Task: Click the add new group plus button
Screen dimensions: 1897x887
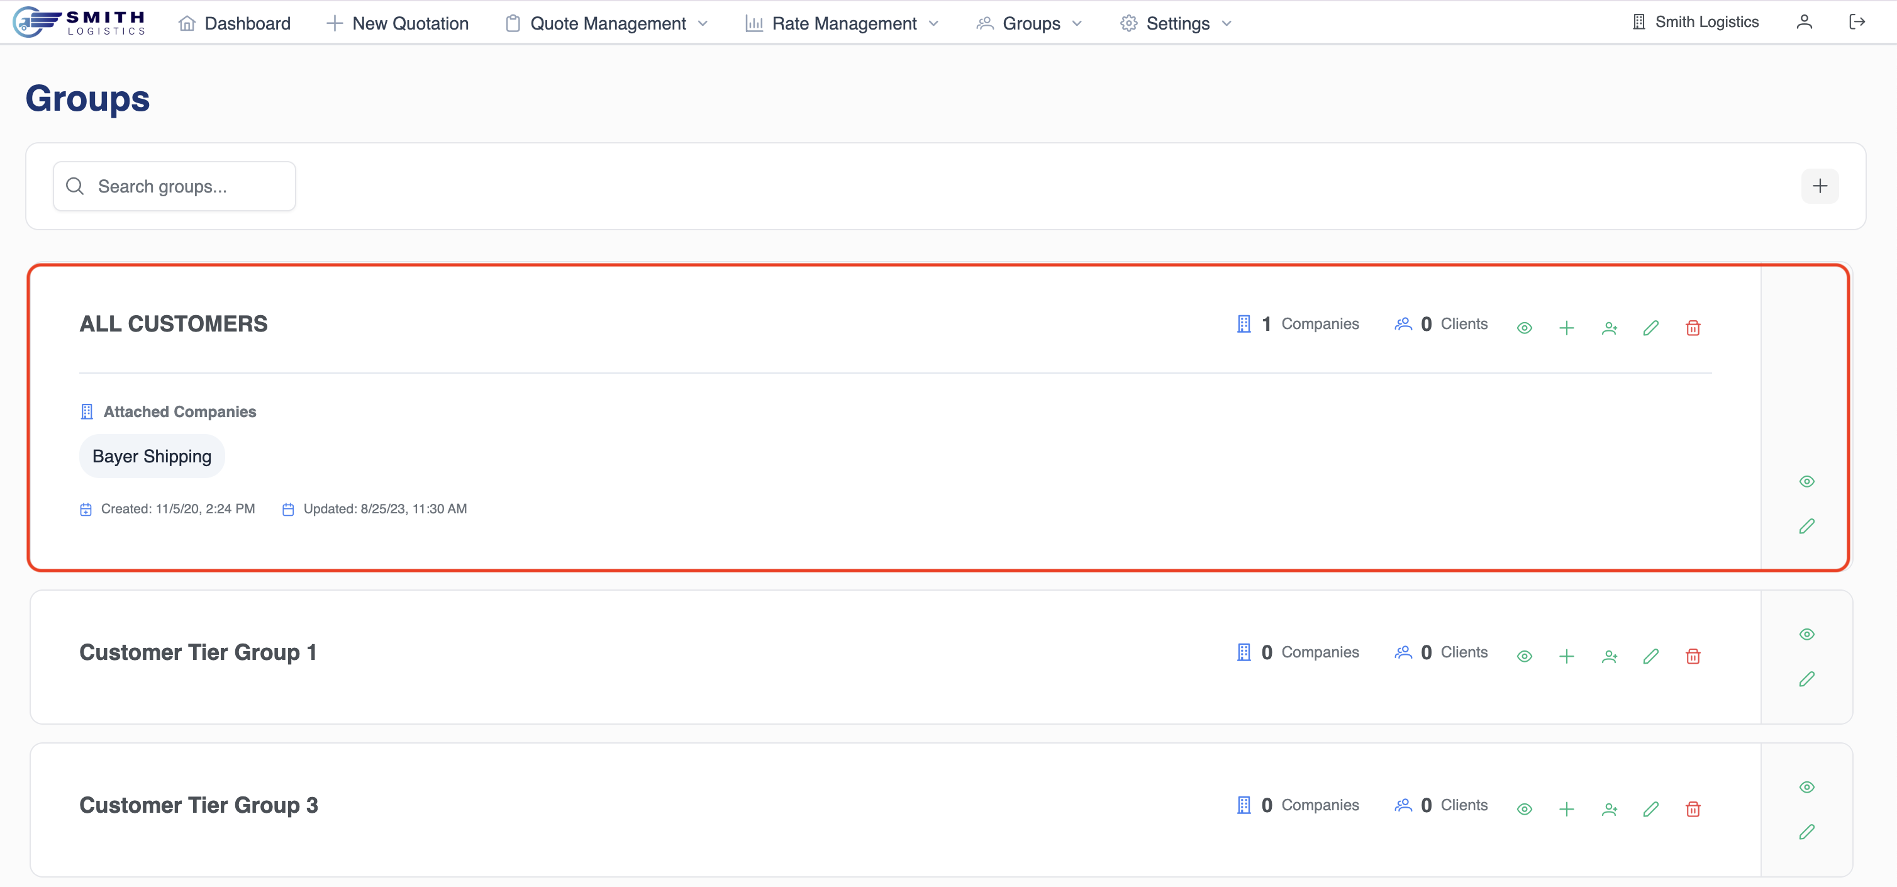Action: tap(1819, 186)
